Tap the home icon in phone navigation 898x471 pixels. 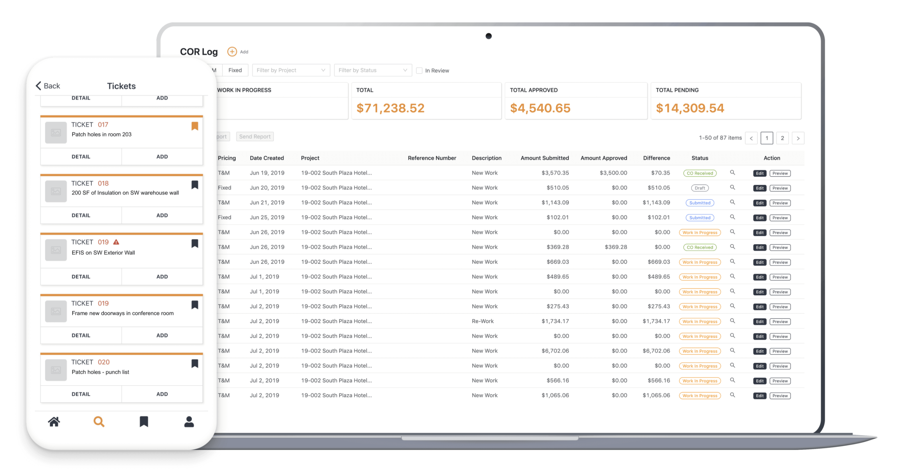[x=54, y=422]
